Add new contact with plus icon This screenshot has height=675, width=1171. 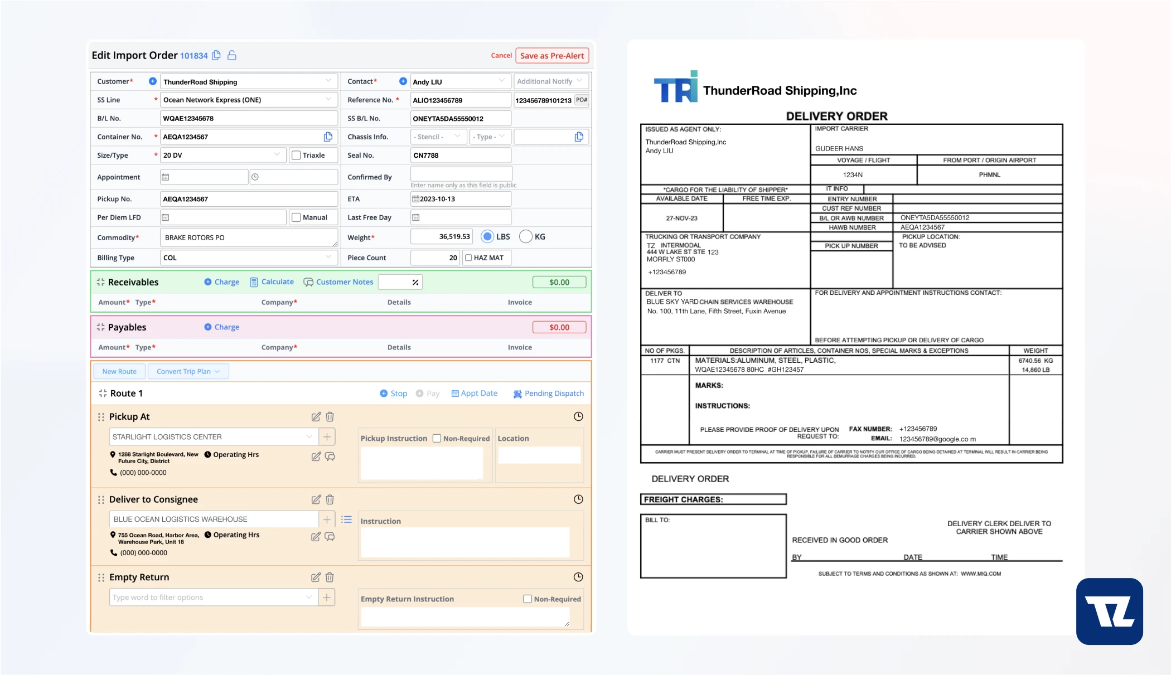click(403, 81)
